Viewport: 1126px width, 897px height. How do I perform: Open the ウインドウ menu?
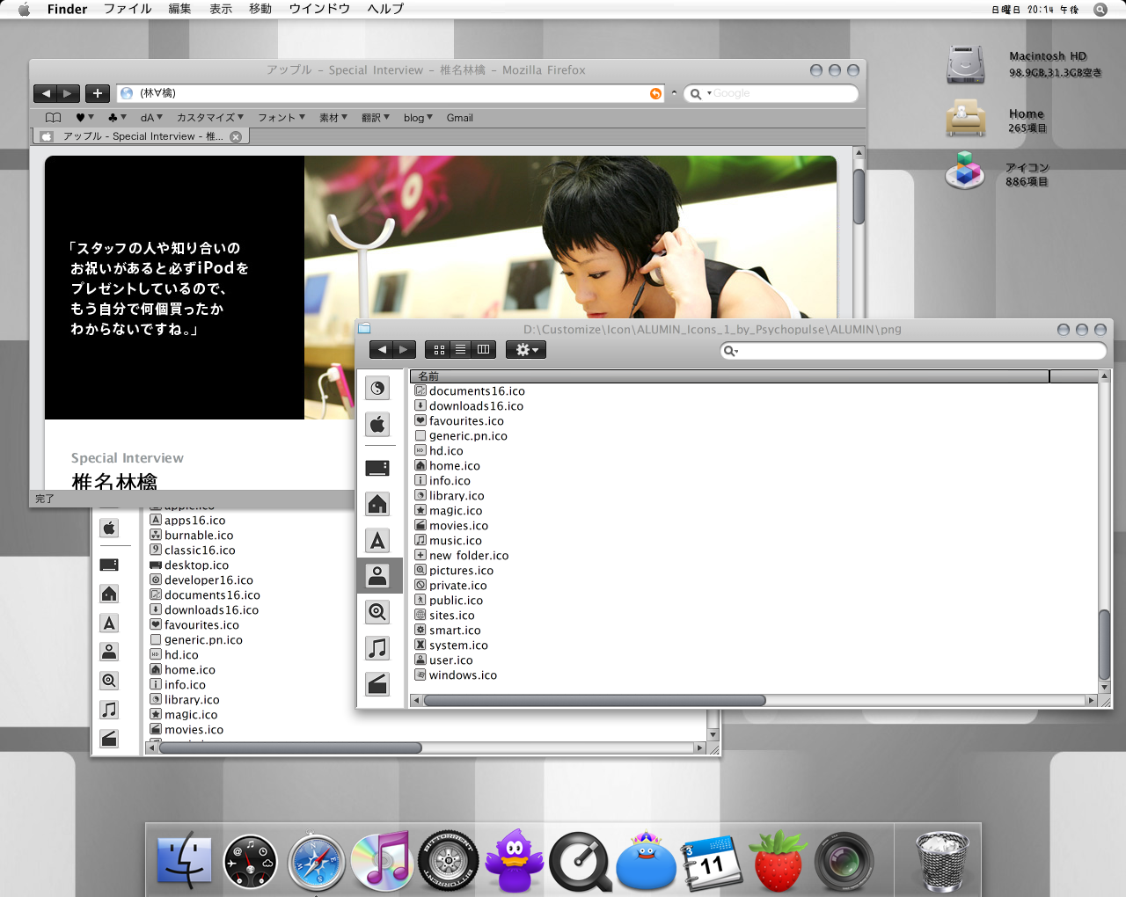click(x=319, y=10)
